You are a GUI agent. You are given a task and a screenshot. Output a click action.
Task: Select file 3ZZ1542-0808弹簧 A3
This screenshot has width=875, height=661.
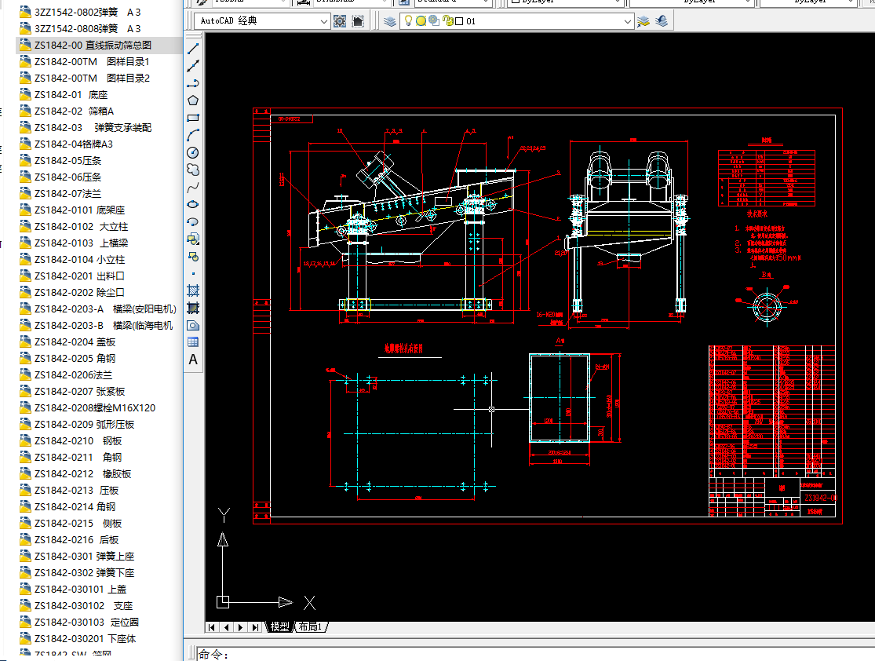tap(80, 28)
